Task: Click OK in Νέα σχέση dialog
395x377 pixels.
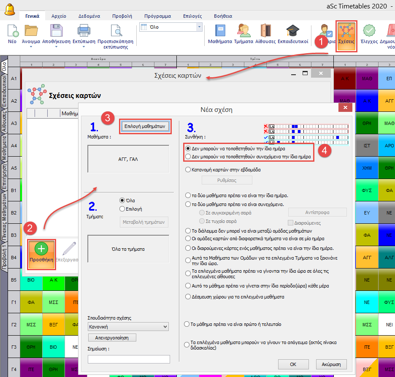Action: (x=293, y=364)
